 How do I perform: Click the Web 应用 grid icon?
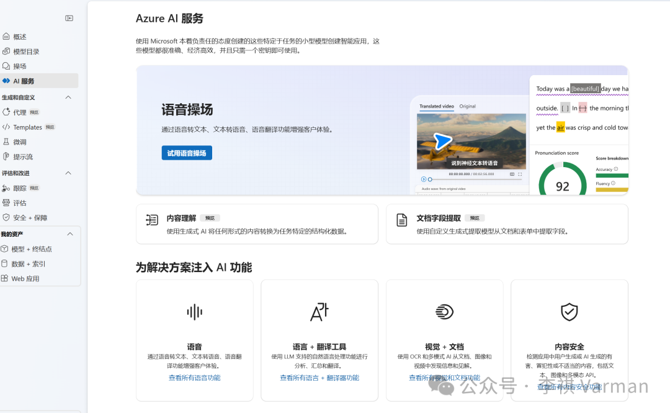[x=4, y=278]
